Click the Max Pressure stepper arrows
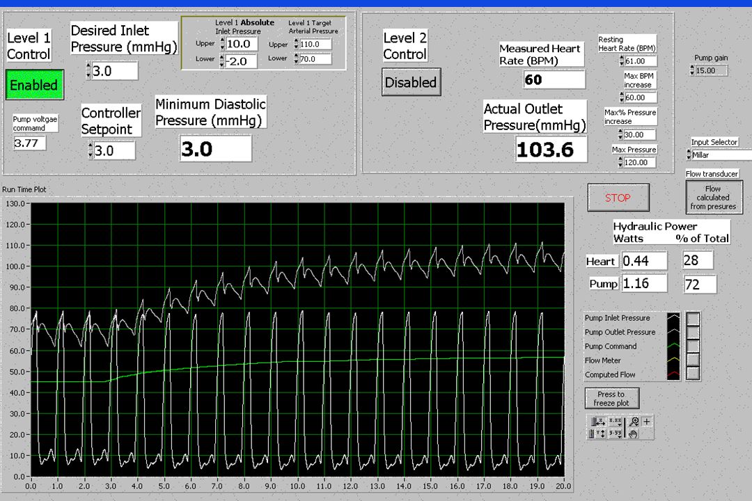This screenshot has width=752, height=501. pyautogui.click(x=621, y=162)
